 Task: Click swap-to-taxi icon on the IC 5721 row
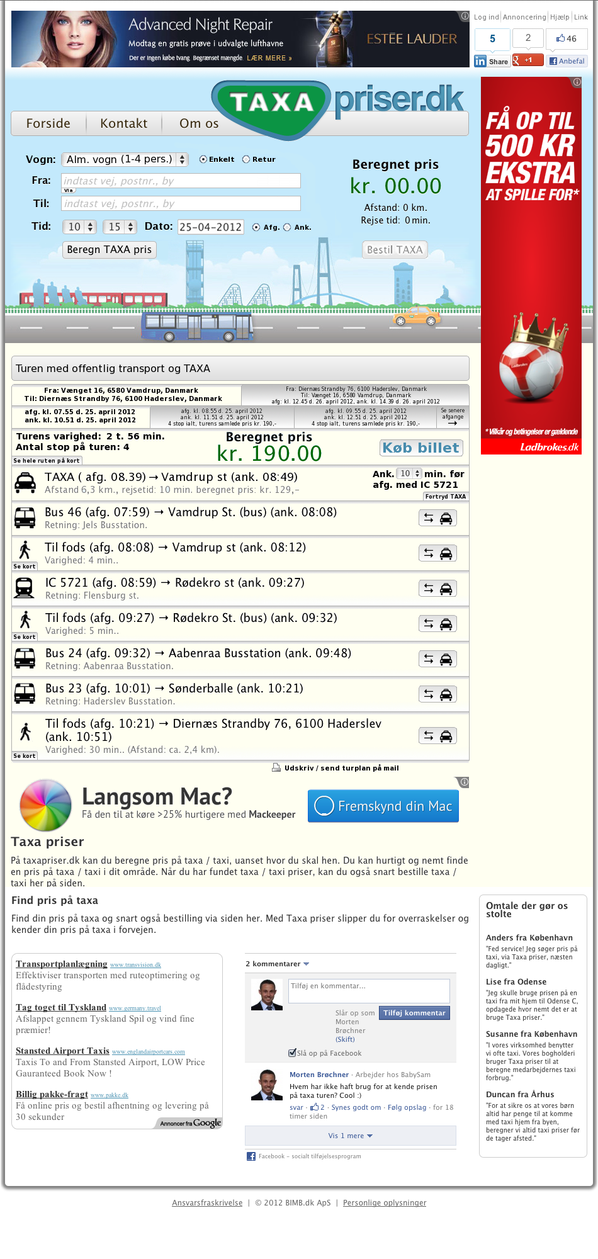click(437, 589)
